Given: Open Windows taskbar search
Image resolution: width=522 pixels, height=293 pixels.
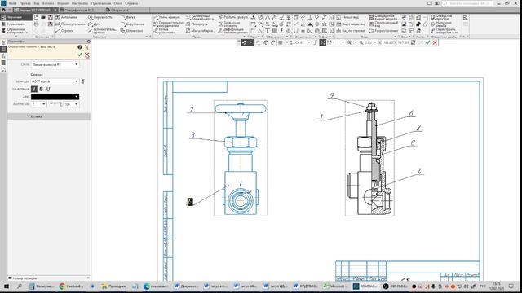Looking at the screenshot, I should click(20, 286).
